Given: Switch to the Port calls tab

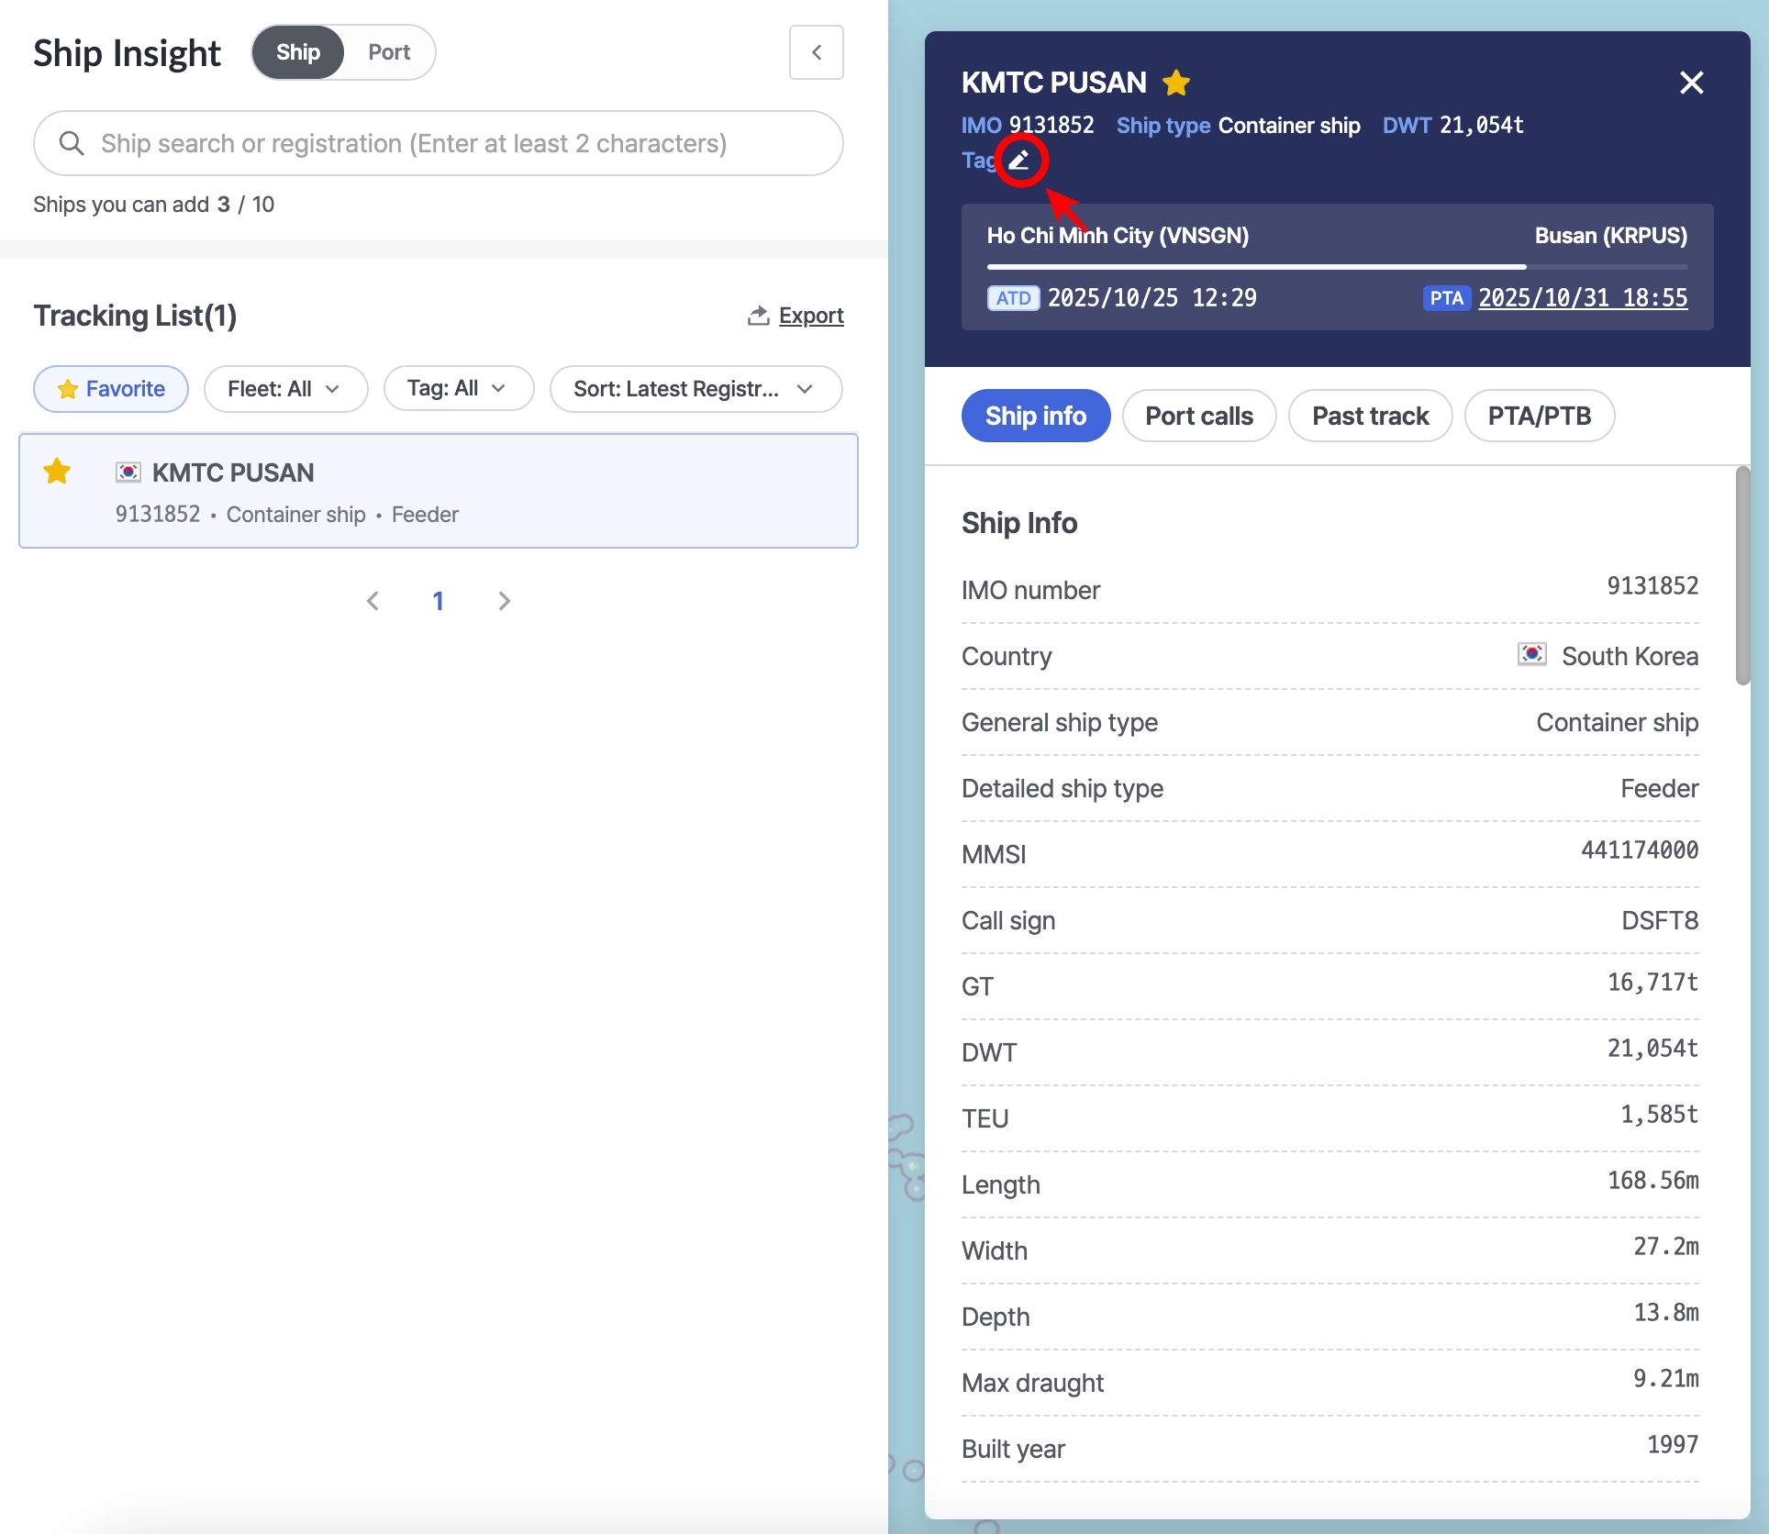Looking at the screenshot, I should [x=1198, y=416].
